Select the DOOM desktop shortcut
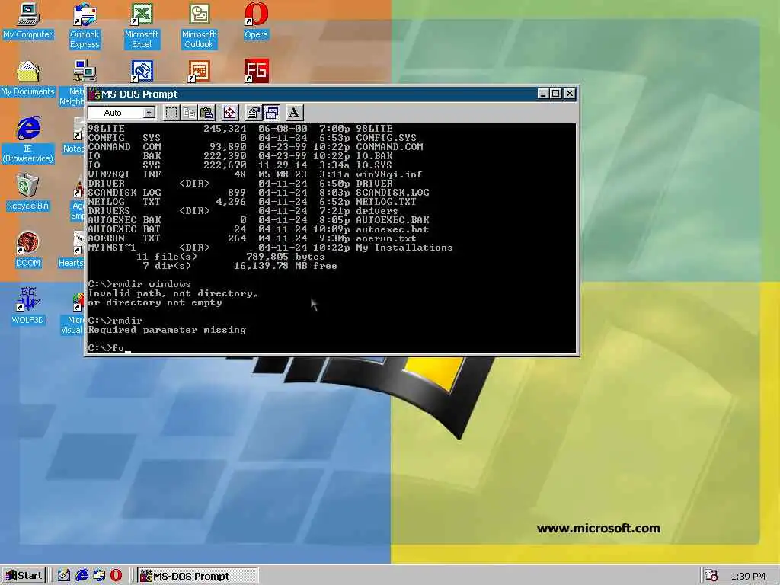This screenshot has height=585, width=780. [27, 250]
